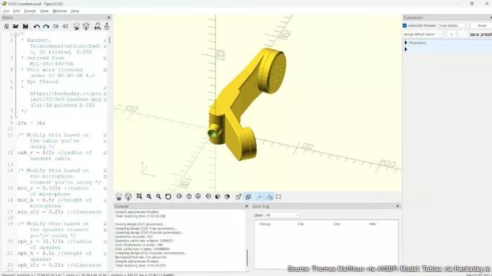Click the Save file icon in Editor toolbar
This screenshot has height=276, width=492.
point(24,26)
